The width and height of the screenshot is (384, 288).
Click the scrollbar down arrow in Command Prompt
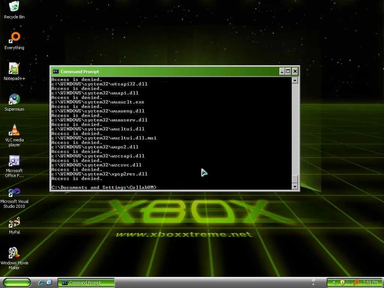coord(295,187)
